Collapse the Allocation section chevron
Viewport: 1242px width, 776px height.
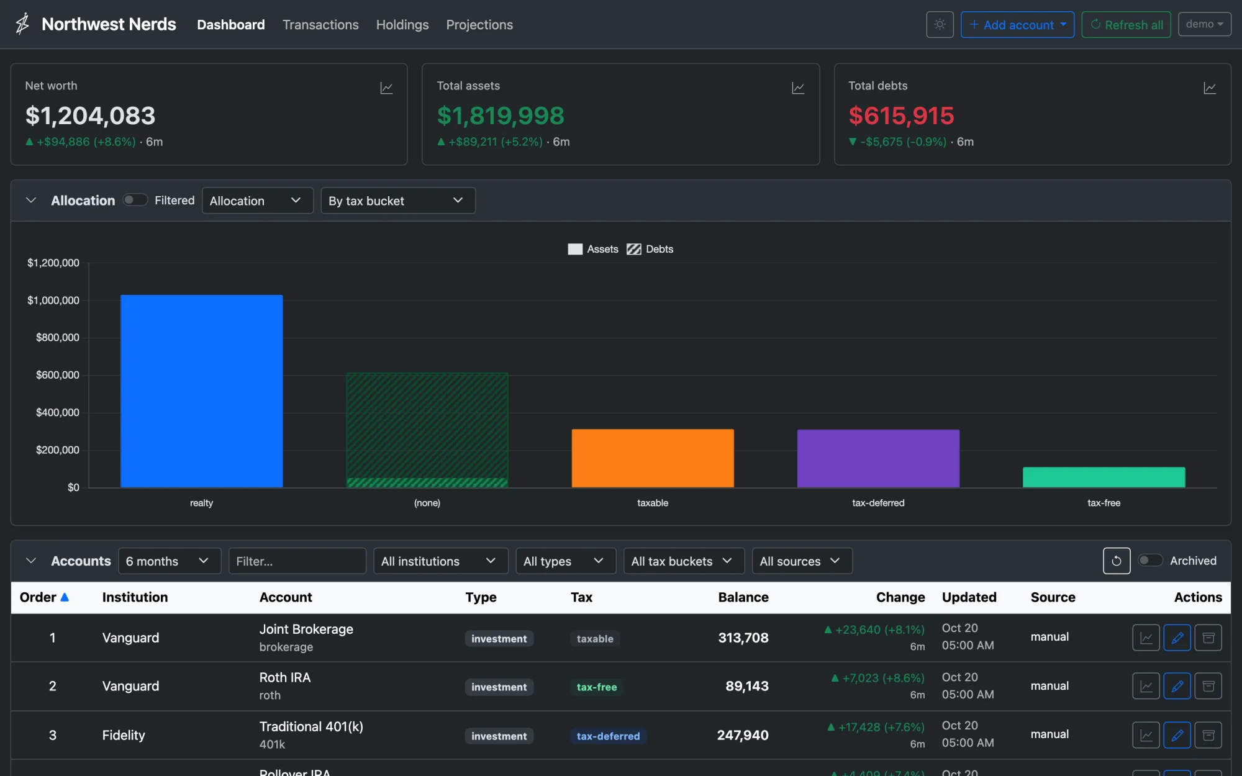tap(31, 201)
